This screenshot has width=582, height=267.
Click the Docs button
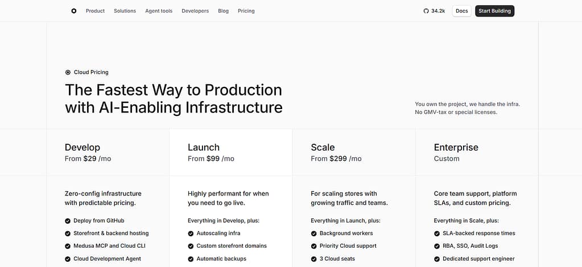pos(462,11)
